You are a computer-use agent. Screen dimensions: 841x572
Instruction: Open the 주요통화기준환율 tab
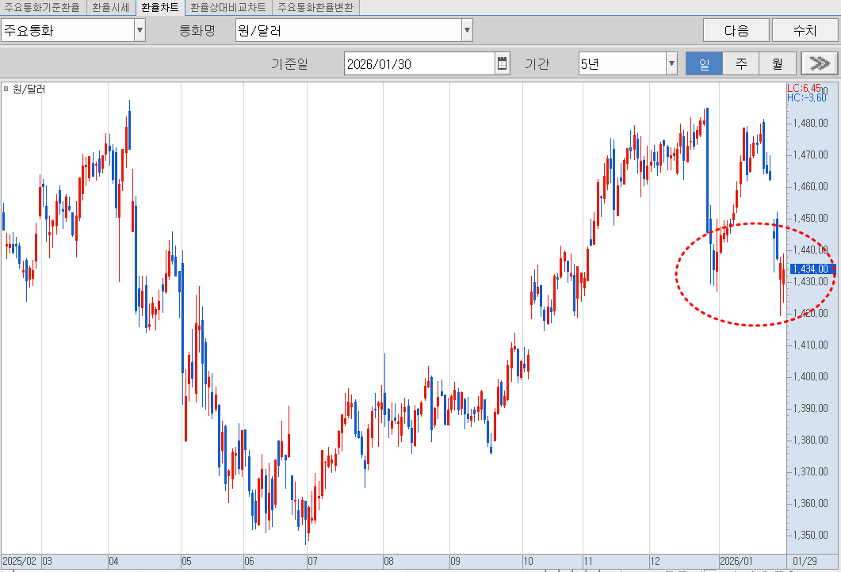(x=42, y=8)
